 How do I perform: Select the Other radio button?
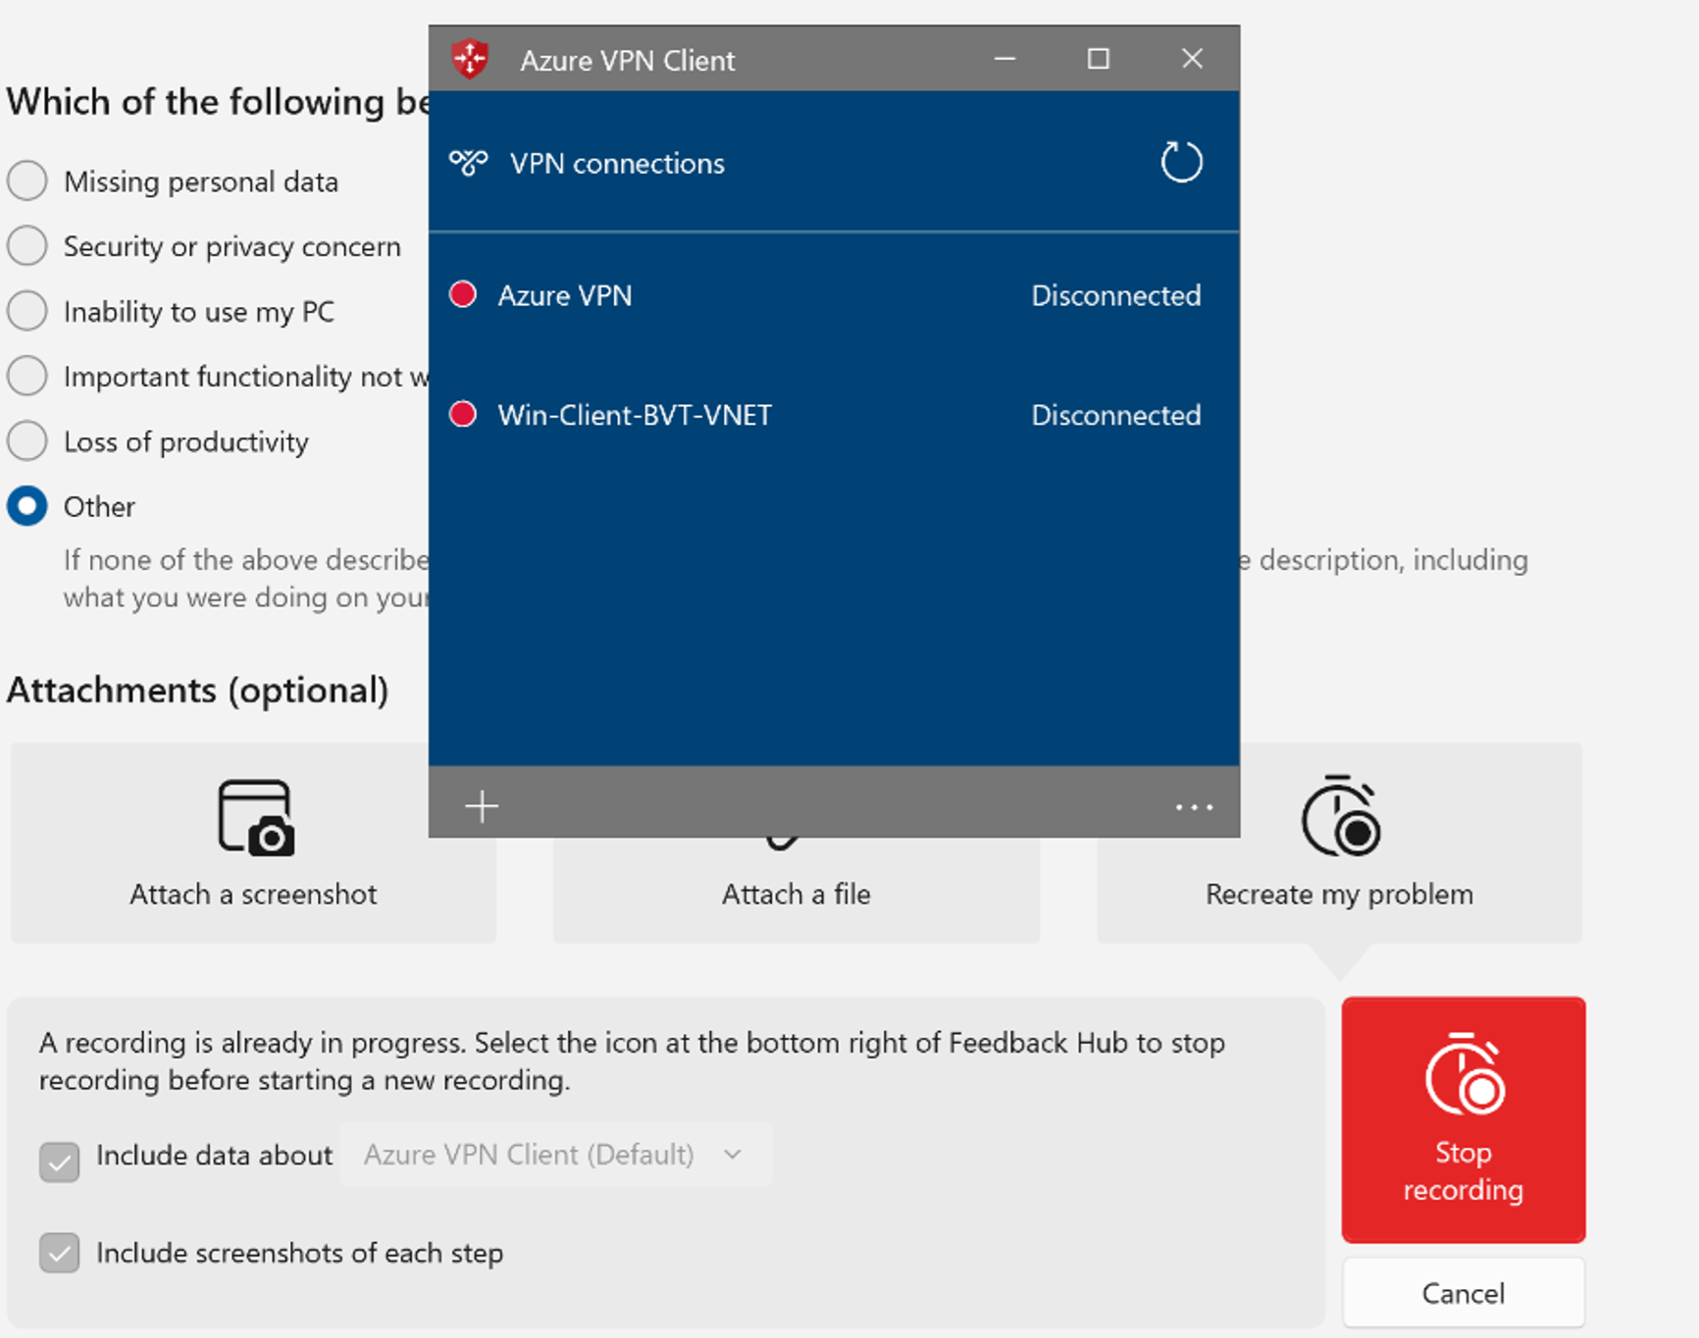click(27, 506)
